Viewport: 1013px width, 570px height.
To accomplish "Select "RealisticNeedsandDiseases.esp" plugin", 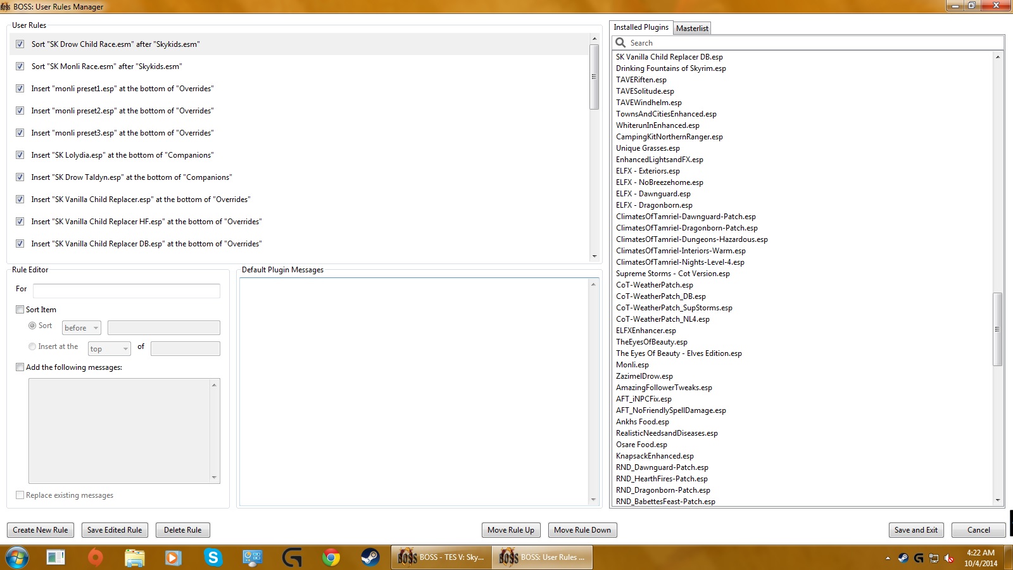I will [x=667, y=433].
